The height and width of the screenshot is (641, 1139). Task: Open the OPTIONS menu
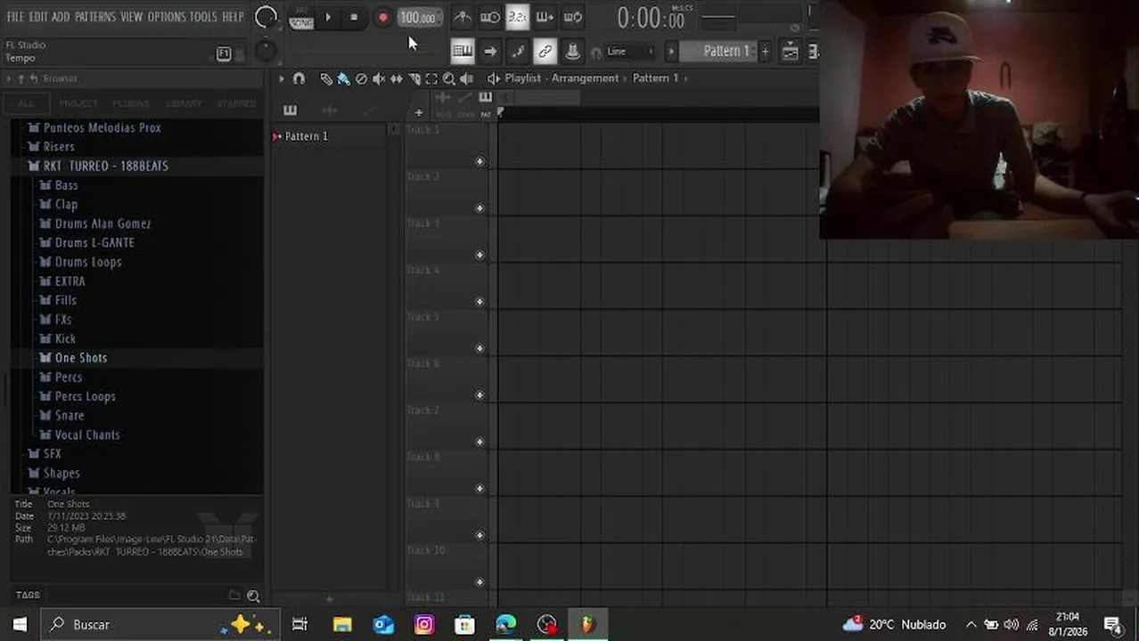(167, 17)
